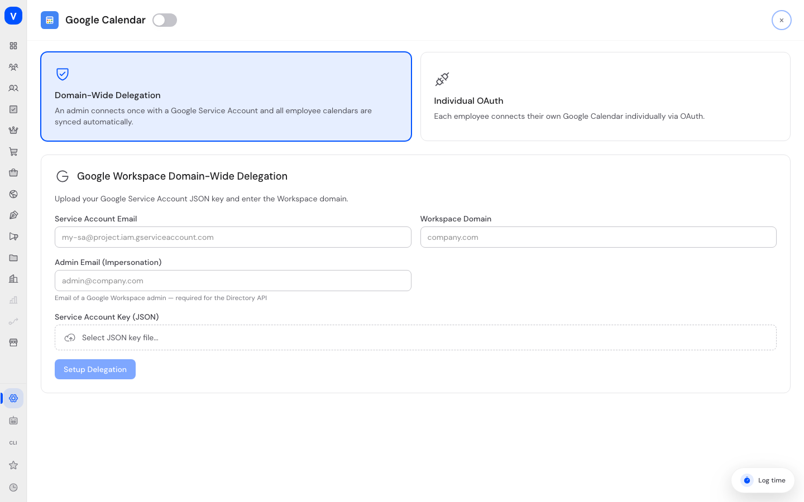Open the pen nib icon in sidebar

(13, 215)
